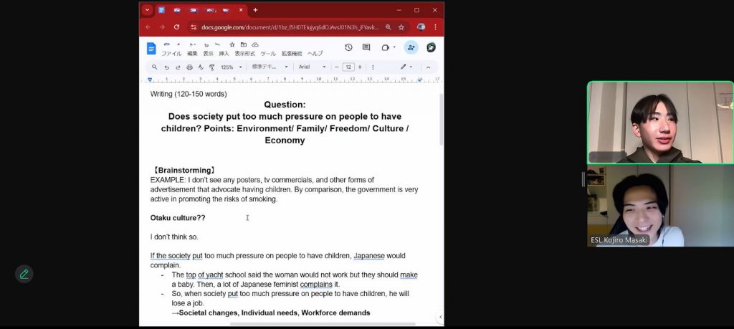Open the ファイル menu
This screenshot has width=734, height=329.
(x=171, y=54)
